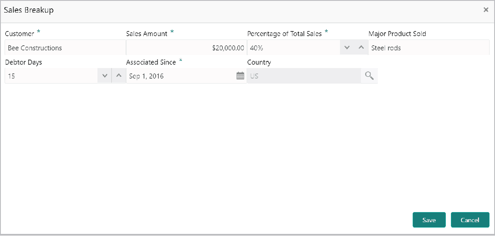The image size is (495, 236).
Task: Edit Major Product Sold field Steel rods
Action: pos(429,47)
